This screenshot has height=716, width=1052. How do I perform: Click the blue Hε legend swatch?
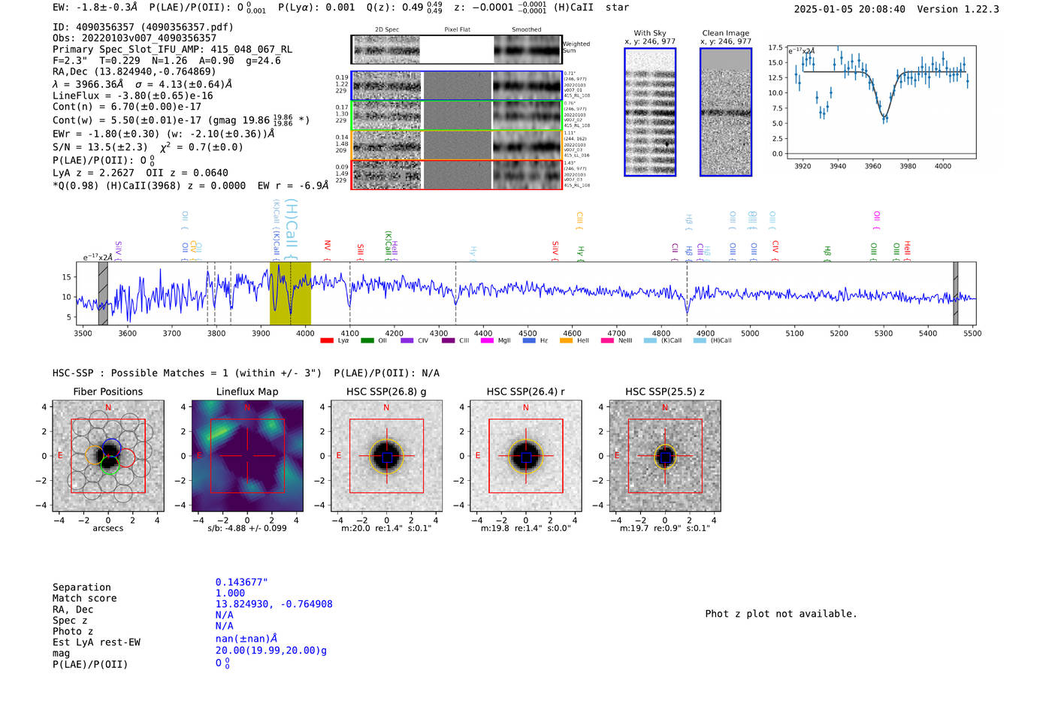(x=530, y=340)
